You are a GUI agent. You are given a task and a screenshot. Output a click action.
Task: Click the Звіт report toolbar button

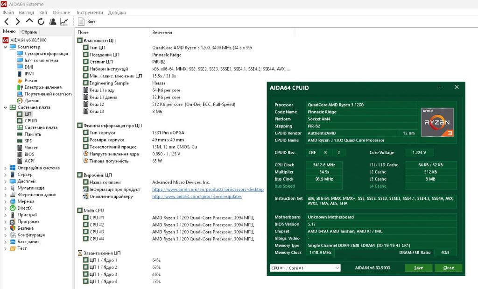point(87,21)
